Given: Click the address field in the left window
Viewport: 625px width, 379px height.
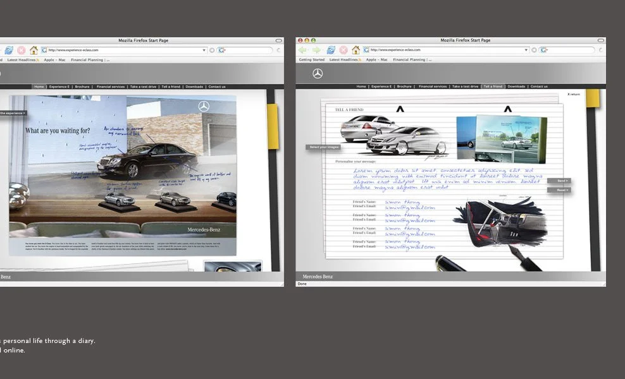Looking at the screenshot, I should tap(125, 51).
